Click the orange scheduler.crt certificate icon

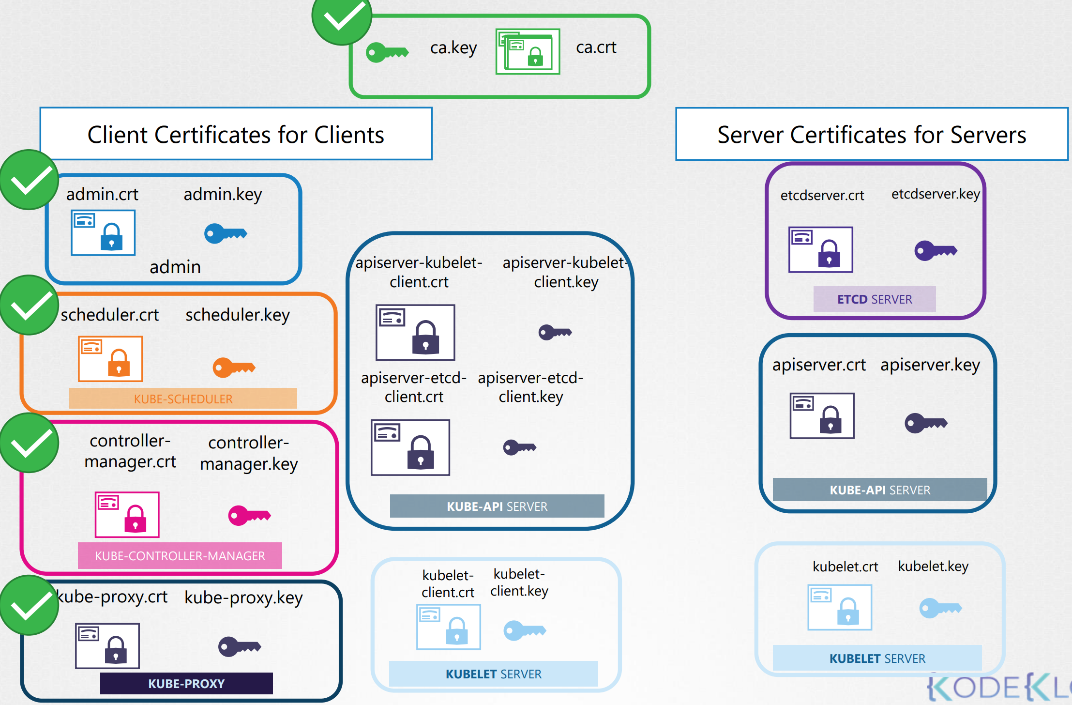110,359
